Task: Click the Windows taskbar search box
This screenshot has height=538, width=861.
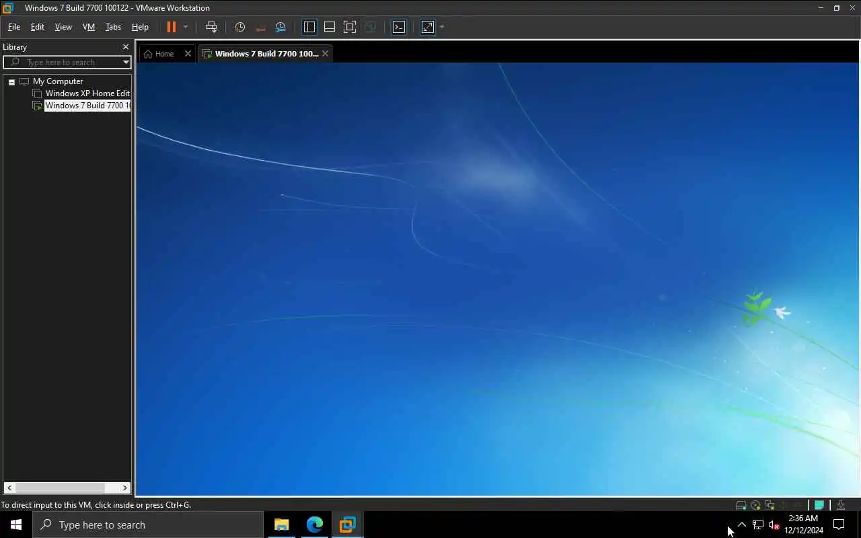Action: [x=148, y=525]
